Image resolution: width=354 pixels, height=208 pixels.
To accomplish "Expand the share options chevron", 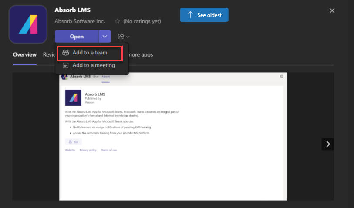I will click(x=128, y=37).
